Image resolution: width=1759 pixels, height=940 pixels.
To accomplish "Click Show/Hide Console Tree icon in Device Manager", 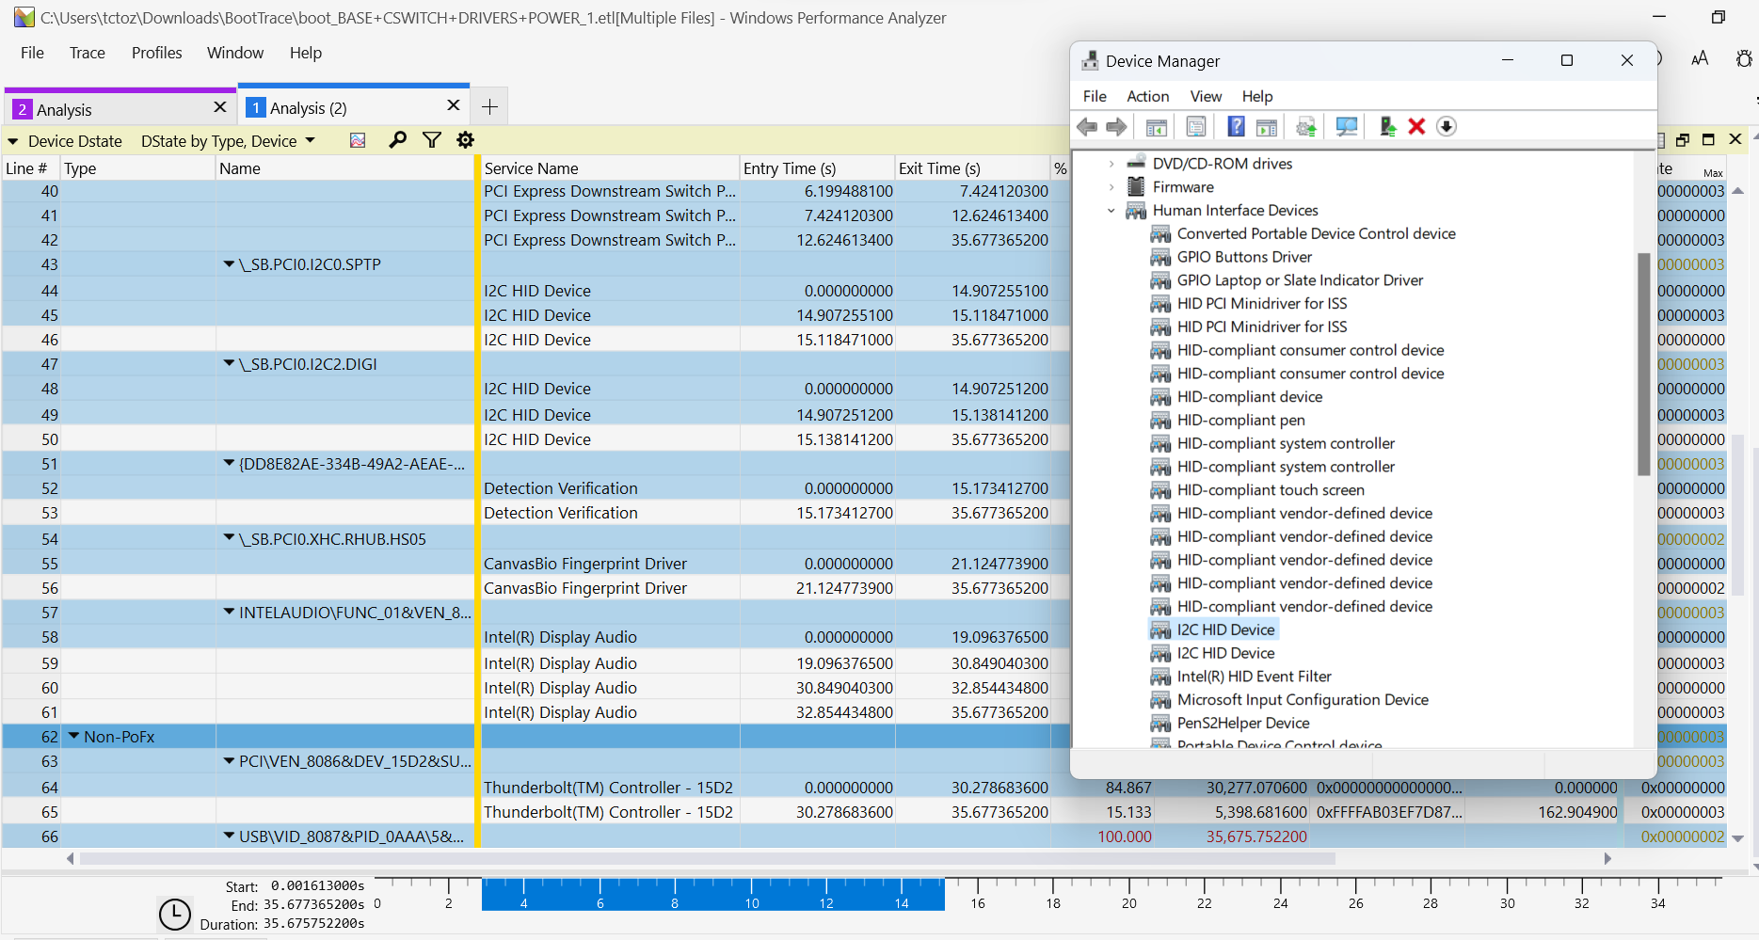I will coord(1157,127).
